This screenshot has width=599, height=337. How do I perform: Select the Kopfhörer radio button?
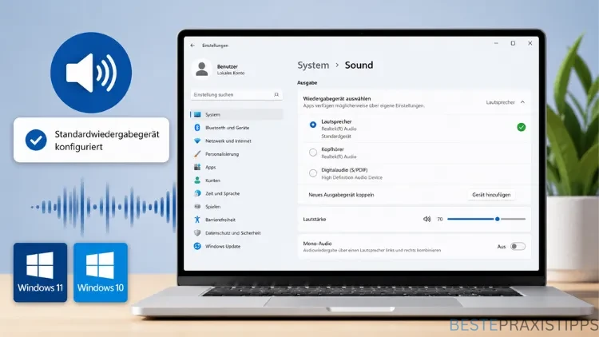coord(313,153)
